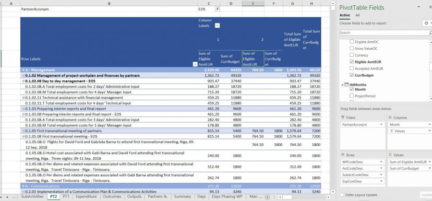
Task: Select column header B
Action: click(x=109, y=3)
